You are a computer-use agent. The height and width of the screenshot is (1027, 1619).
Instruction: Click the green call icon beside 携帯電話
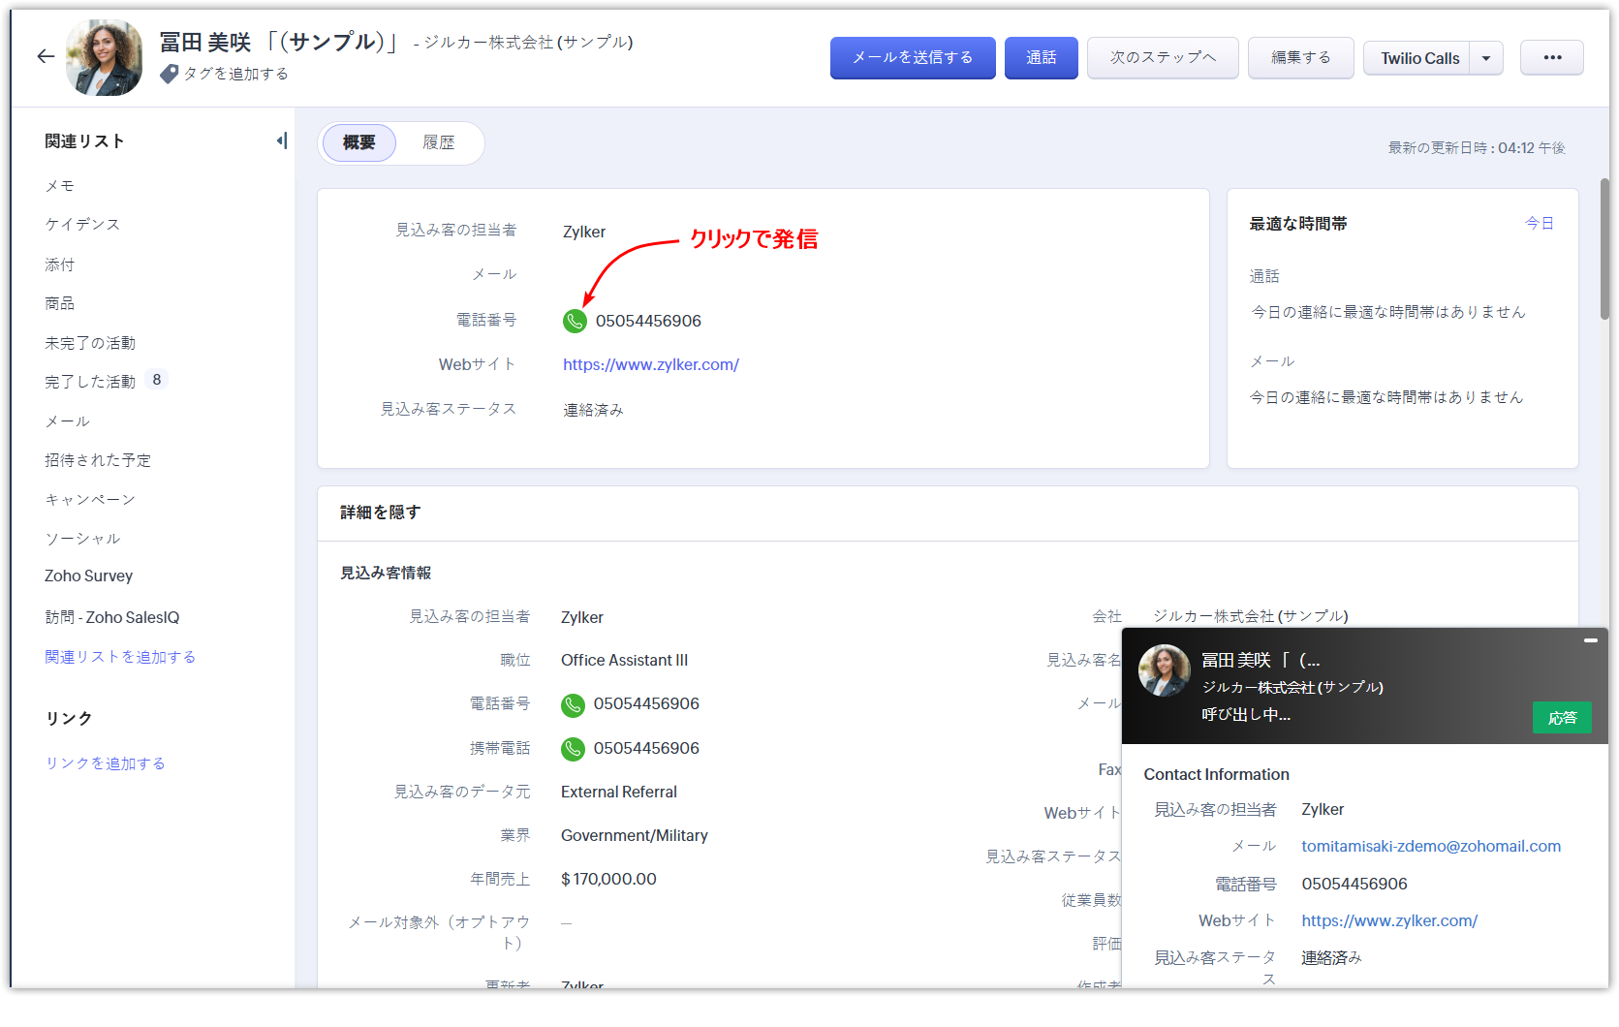click(573, 749)
